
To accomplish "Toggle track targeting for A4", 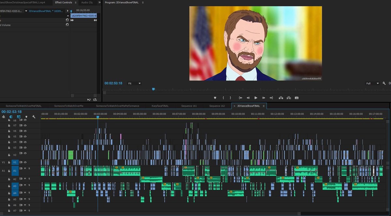I will coord(15,193).
